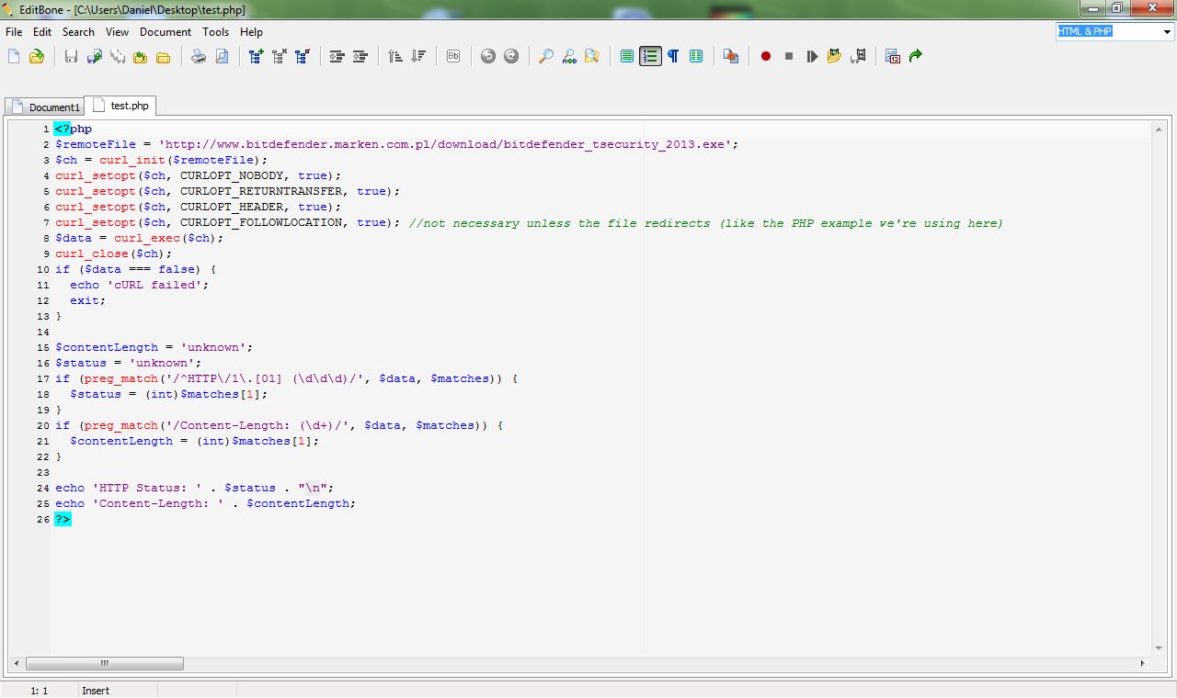Open the Edit menu

42,31
